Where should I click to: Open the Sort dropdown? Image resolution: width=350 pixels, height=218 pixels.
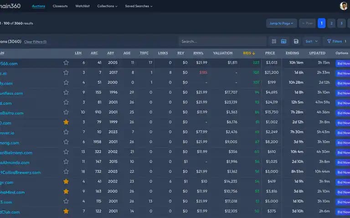pos(312,41)
